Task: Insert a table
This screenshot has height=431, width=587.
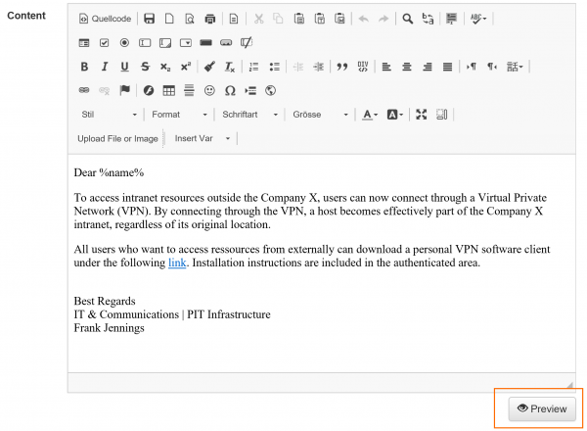Action: point(169,91)
